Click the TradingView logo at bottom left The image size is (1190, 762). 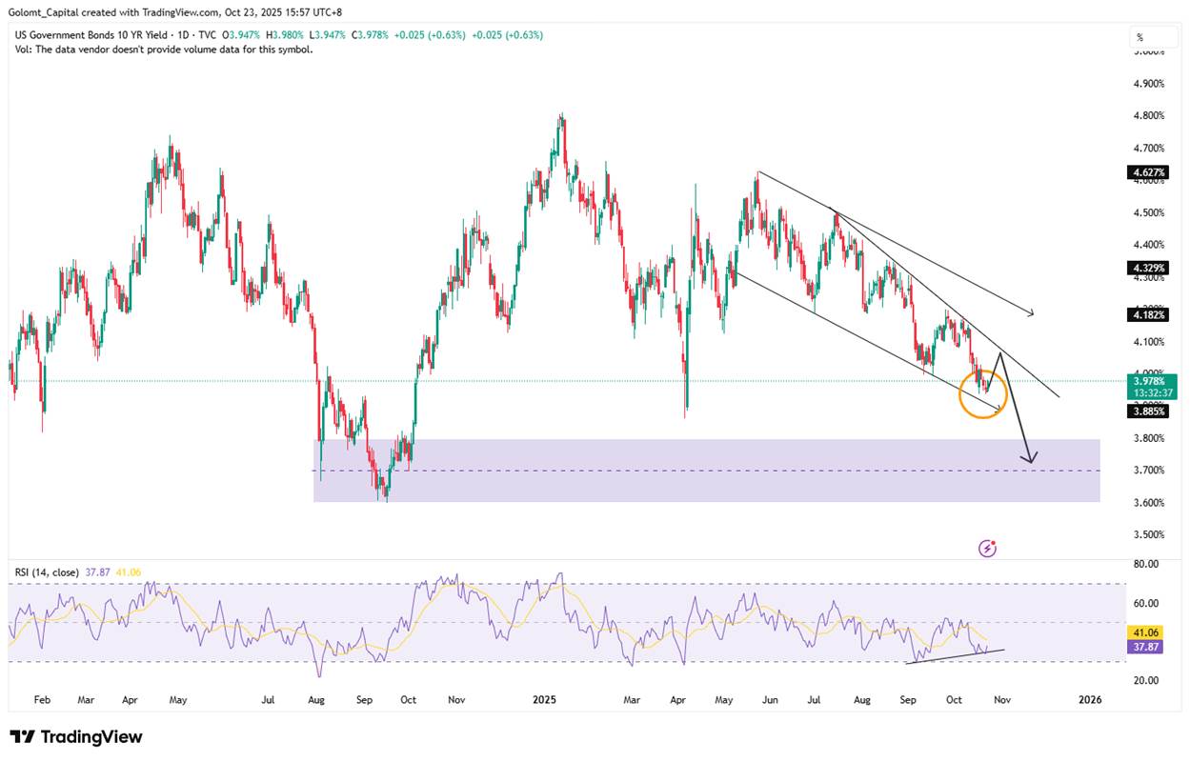(x=76, y=737)
